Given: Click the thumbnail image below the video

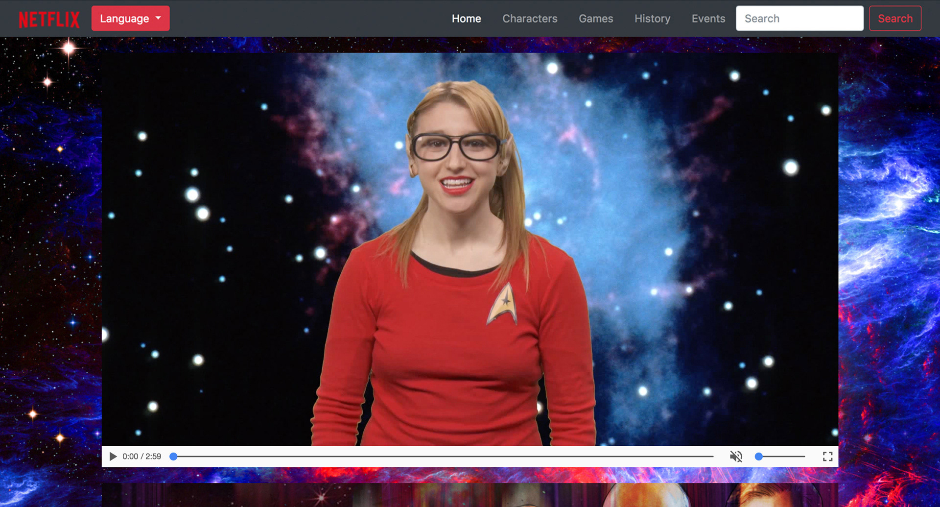Looking at the screenshot, I should click(x=470, y=495).
